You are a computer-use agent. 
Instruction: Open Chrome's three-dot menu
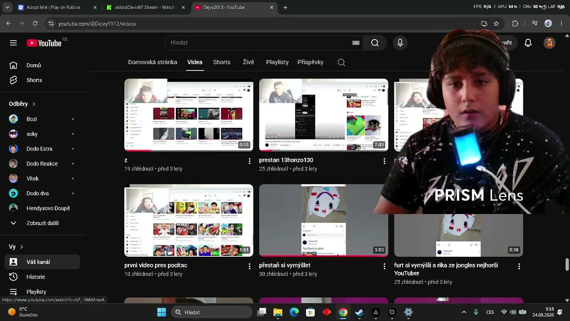click(x=561, y=24)
